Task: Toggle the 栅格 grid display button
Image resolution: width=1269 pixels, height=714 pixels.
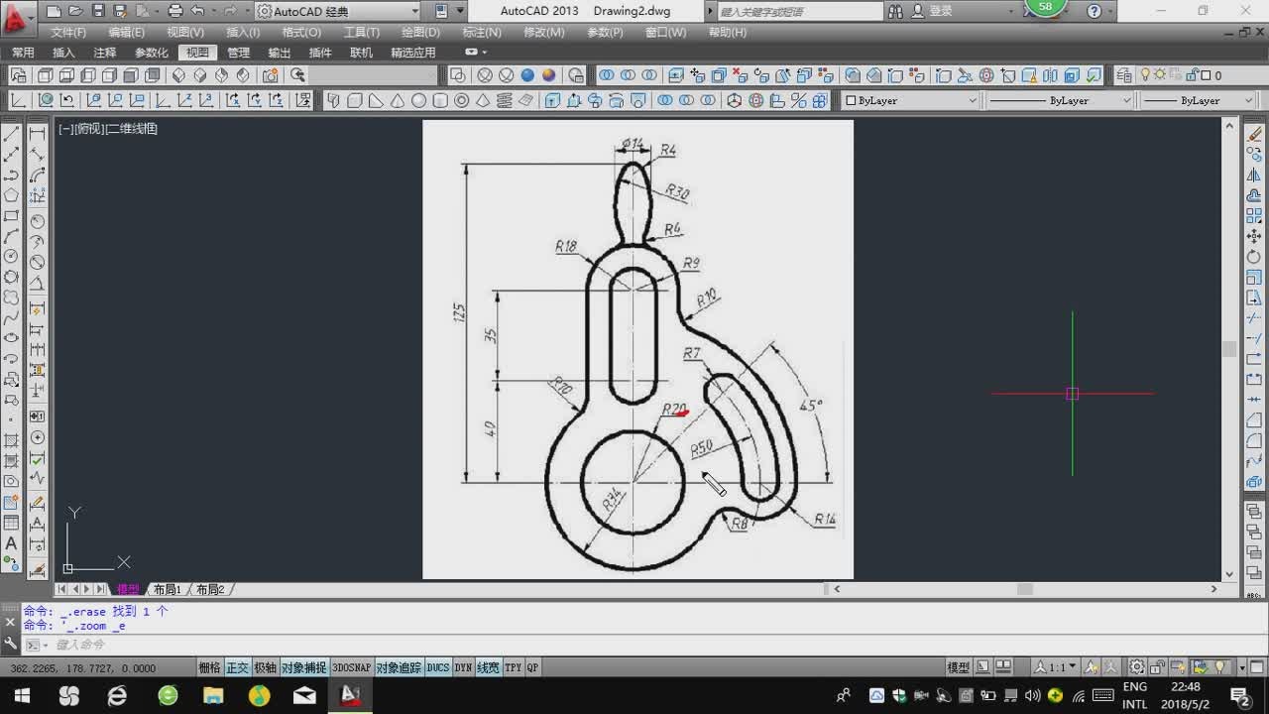Action: (210, 668)
